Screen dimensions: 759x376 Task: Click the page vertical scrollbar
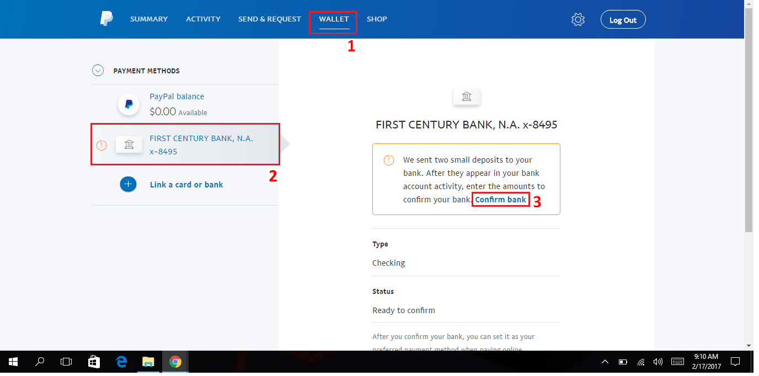[749, 121]
